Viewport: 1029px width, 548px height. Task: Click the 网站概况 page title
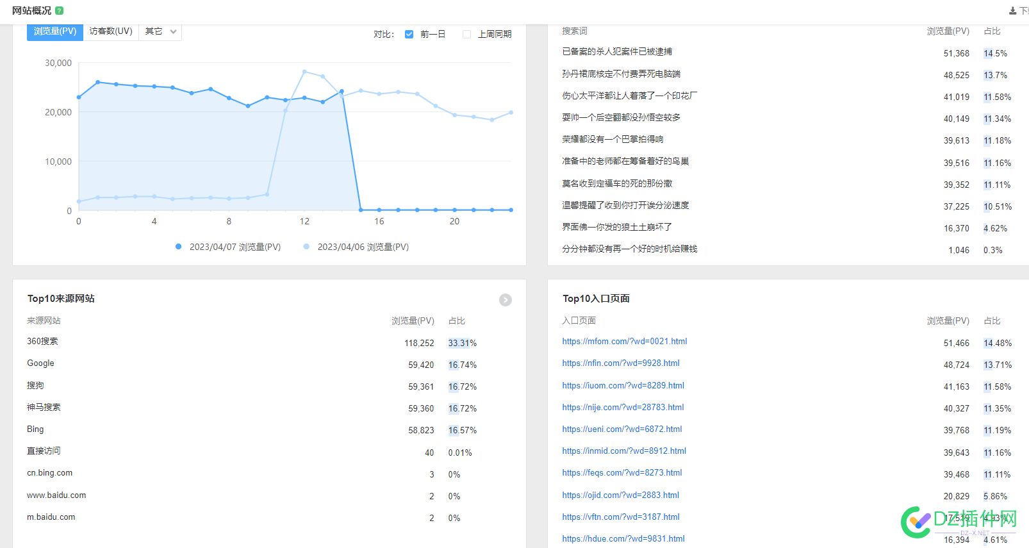(31, 11)
